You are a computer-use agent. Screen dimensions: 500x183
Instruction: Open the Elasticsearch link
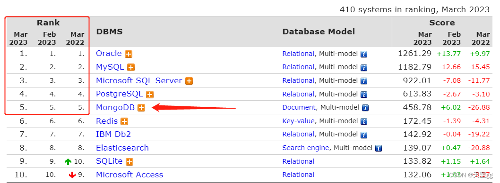122,148
